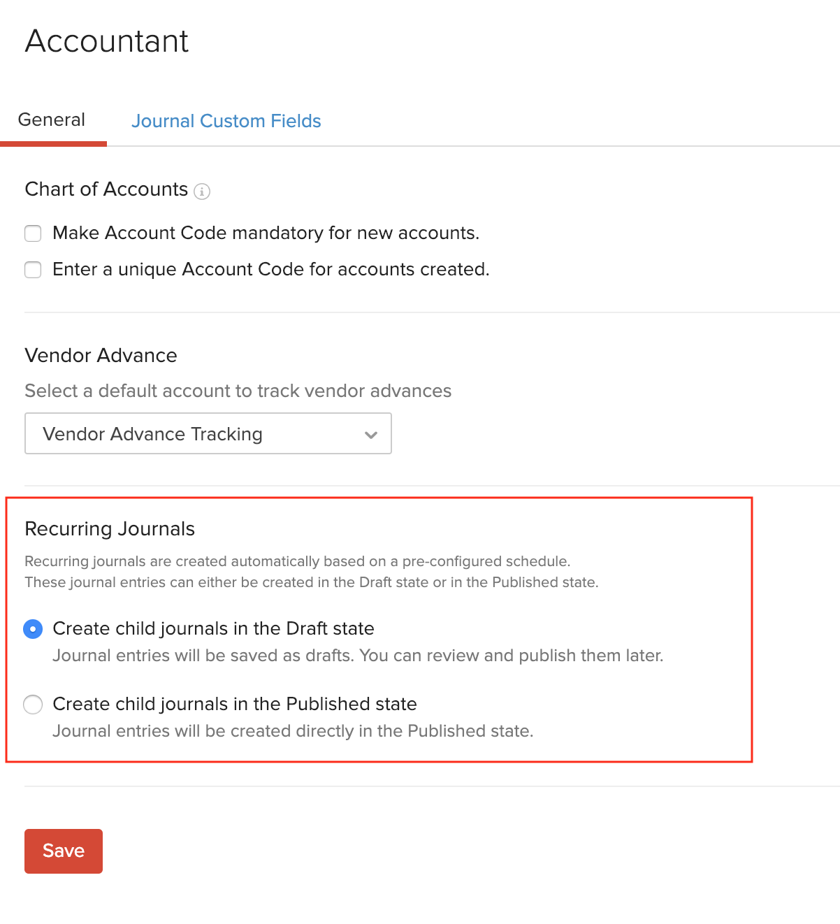The height and width of the screenshot is (924, 840).
Task: Save the accountant settings
Action: pyautogui.click(x=63, y=851)
